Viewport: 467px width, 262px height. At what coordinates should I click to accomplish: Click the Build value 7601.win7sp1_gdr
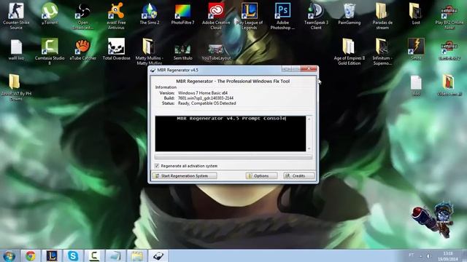tap(206, 98)
